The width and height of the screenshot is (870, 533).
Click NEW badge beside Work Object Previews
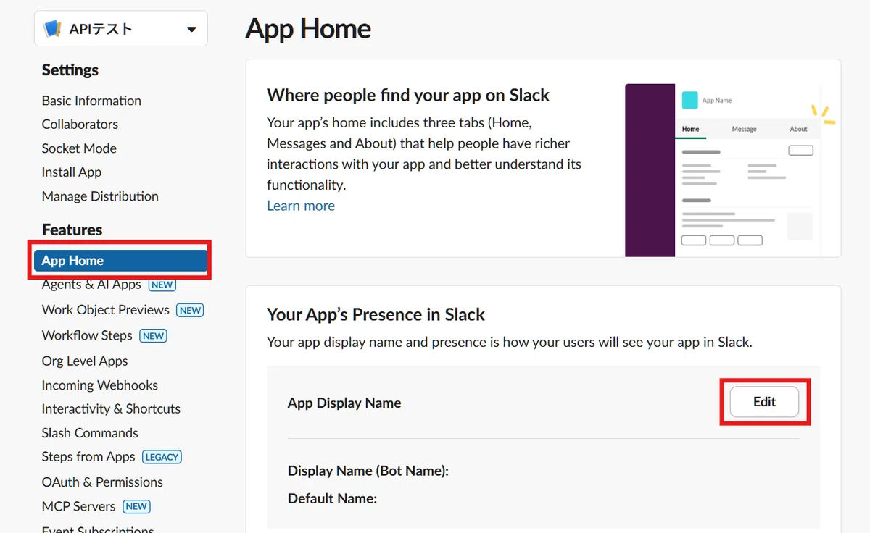point(190,310)
